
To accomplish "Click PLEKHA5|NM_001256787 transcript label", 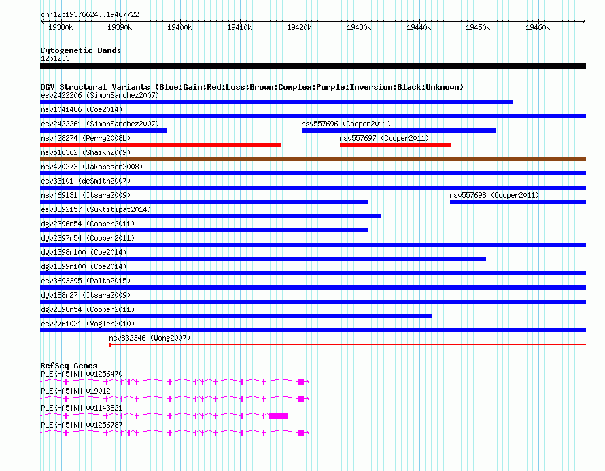I will [82, 425].
